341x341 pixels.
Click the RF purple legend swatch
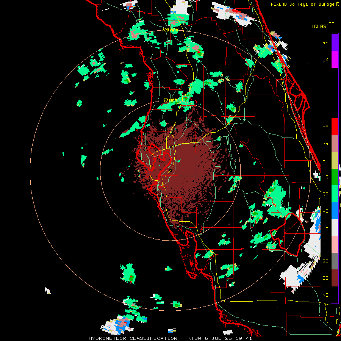click(335, 42)
